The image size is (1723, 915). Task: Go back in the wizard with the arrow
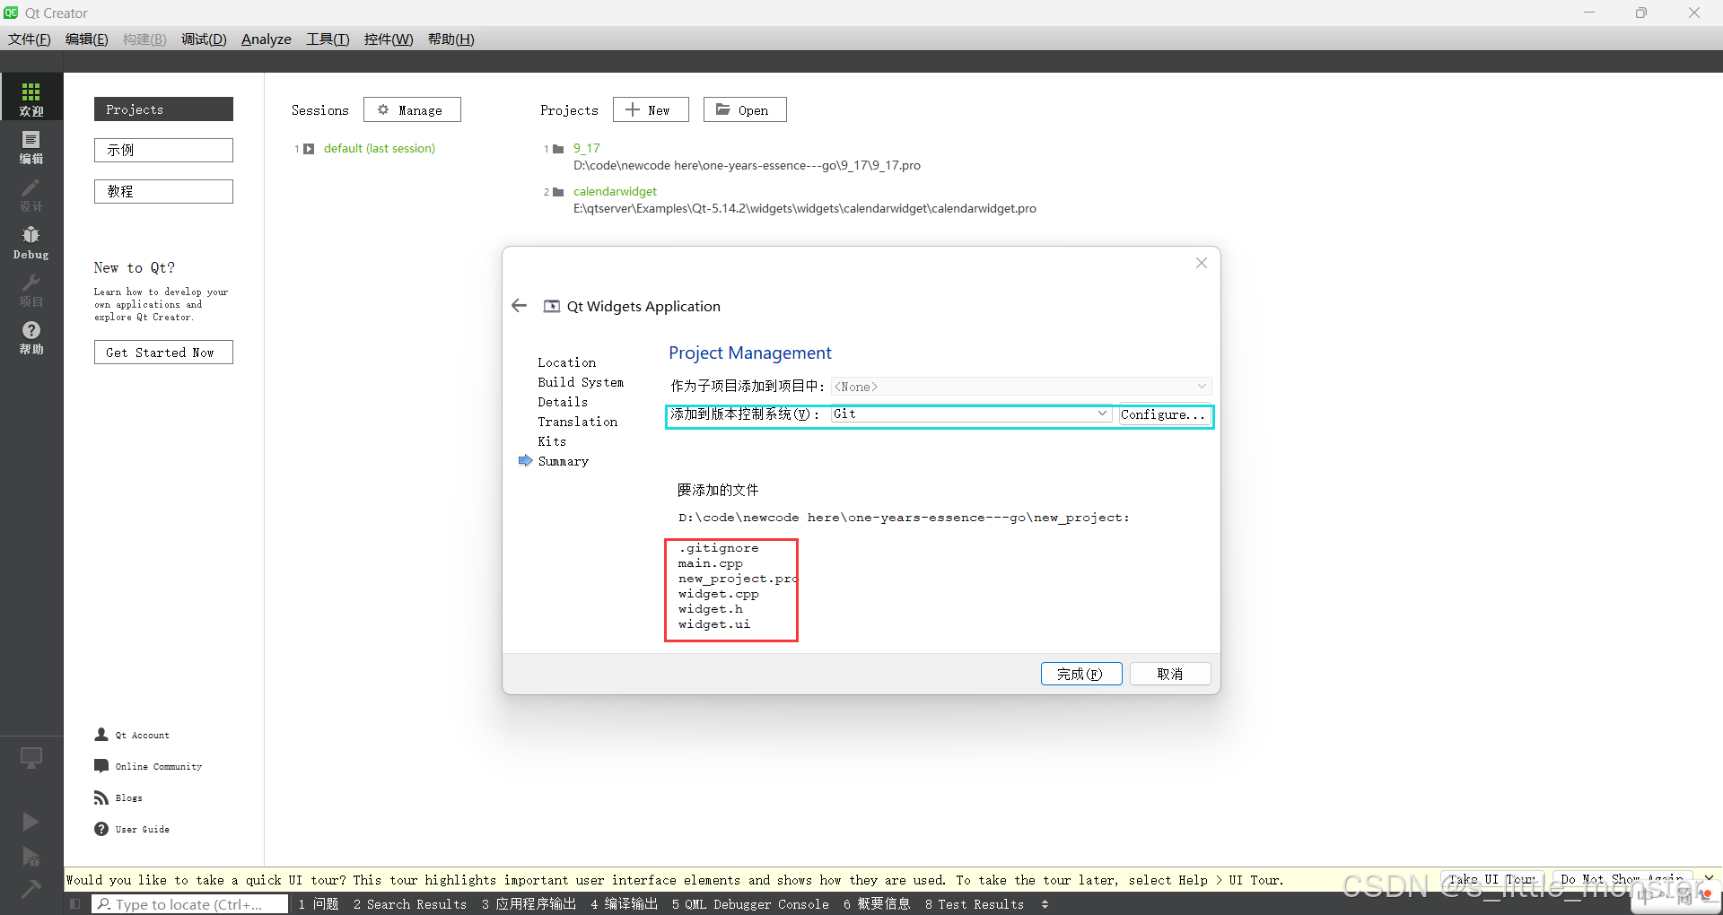tap(519, 306)
